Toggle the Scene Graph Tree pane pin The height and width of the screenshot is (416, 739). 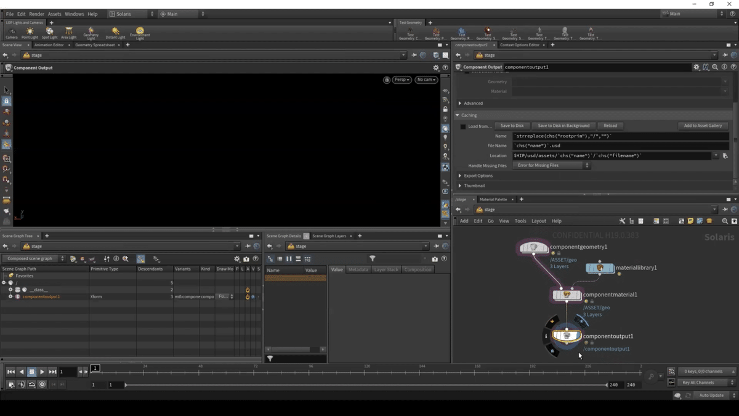point(248,246)
